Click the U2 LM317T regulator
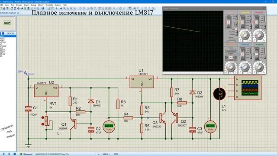This screenshot has width=277, height=156. tap(46, 91)
